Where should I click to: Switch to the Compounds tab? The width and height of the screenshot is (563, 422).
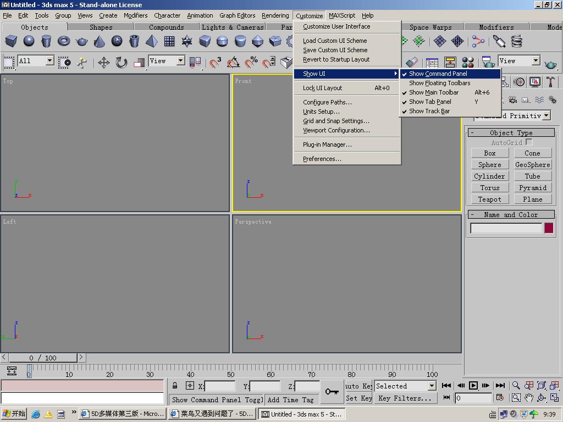click(x=167, y=27)
